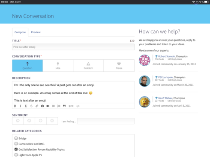Click PECourtejoie's photo avatar
Viewport: 210px width, 157px height.
pos(144,81)
